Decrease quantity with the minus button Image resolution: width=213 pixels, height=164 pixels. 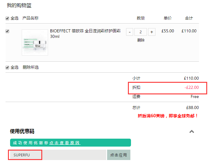129,32
